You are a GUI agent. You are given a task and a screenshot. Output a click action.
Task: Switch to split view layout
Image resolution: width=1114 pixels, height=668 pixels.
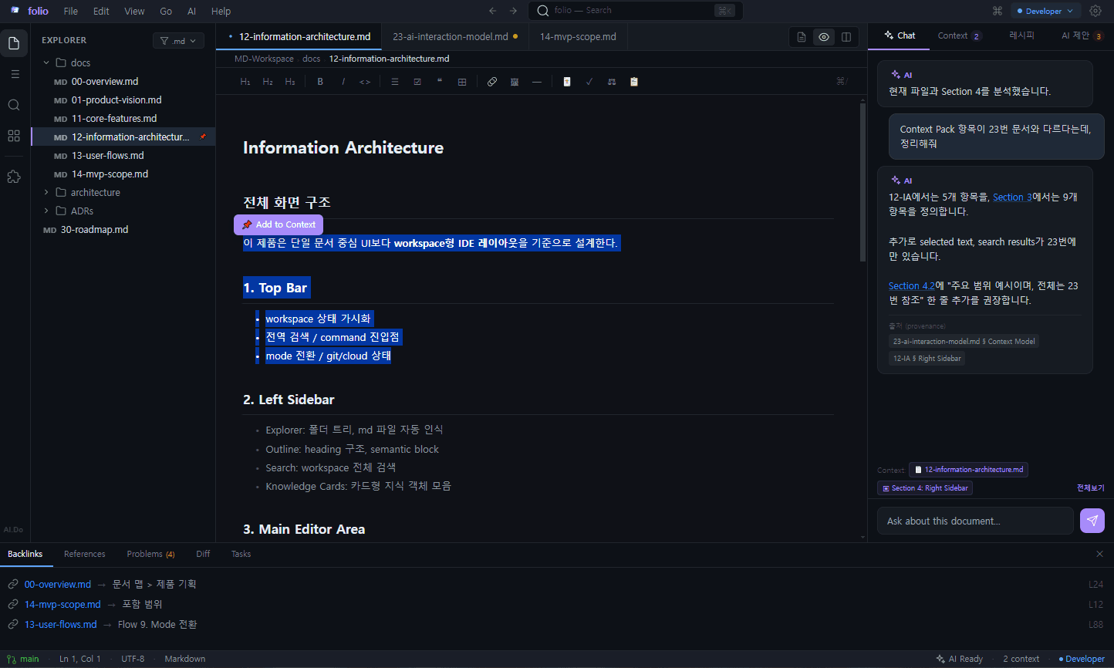(x=846, y=37)
